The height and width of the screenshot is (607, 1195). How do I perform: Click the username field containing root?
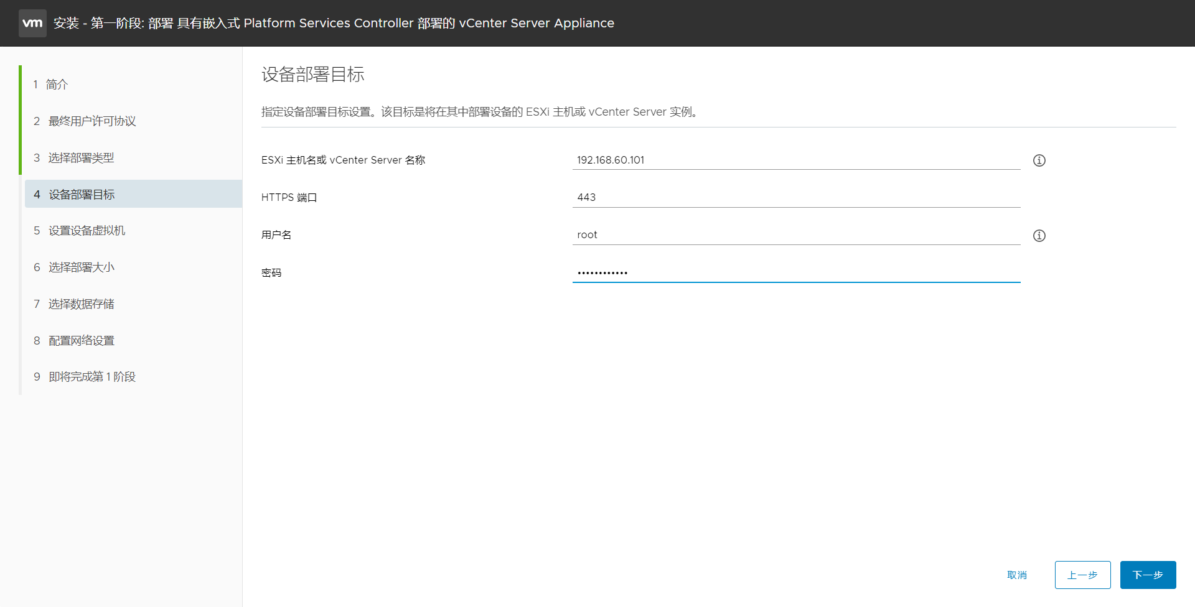click(796, 234)
